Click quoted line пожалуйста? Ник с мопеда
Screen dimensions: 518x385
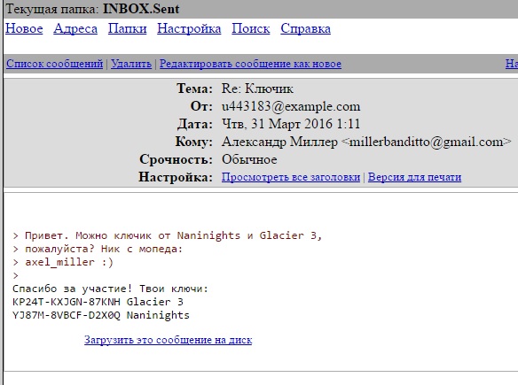(98, 249)
